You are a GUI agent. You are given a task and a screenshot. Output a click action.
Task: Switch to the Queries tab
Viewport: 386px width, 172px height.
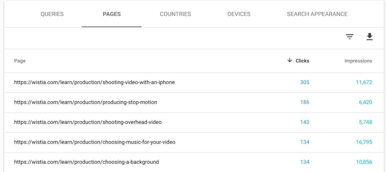(52, 14)
